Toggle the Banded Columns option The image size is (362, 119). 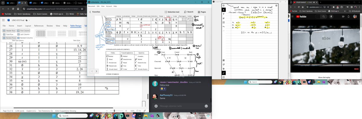click(25, 38)
